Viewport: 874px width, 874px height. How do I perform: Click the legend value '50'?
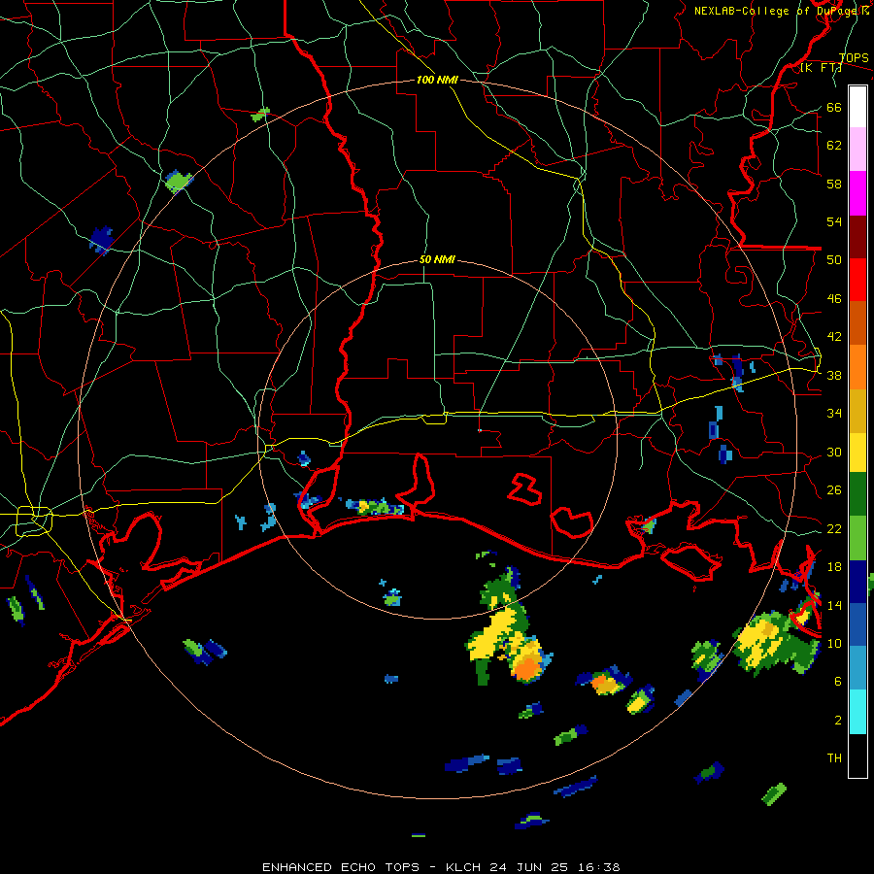834,260
